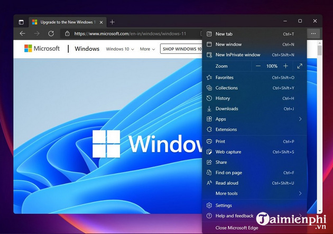
Task: Open Help and feedback entry
Action: [254, 216]
